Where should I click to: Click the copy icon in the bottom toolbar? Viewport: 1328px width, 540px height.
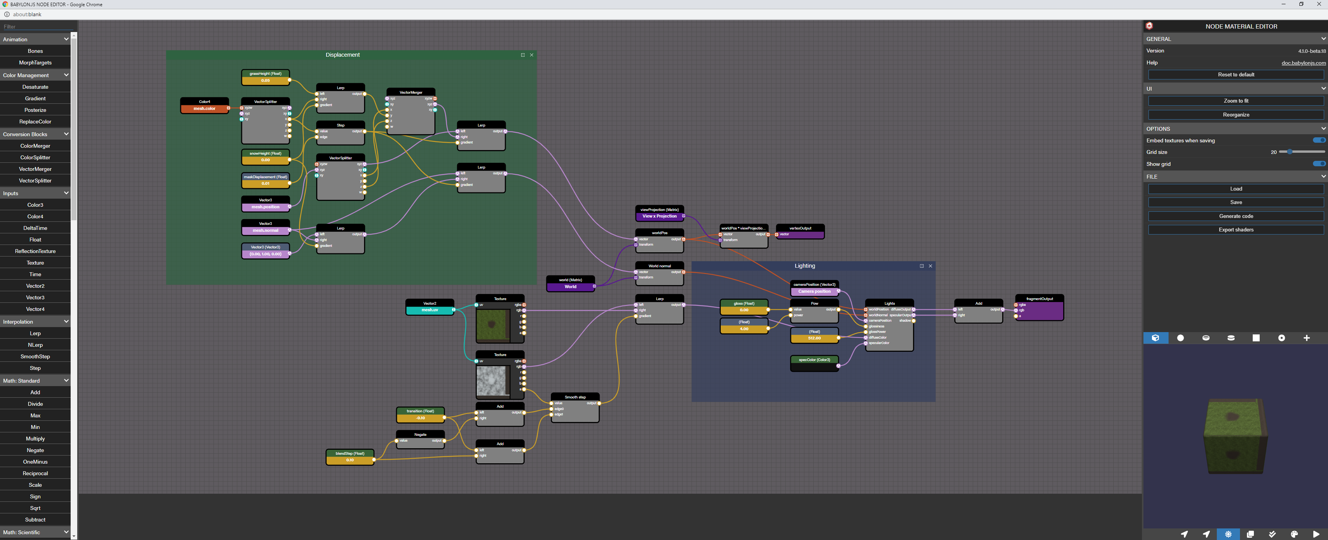point(1250,534)
